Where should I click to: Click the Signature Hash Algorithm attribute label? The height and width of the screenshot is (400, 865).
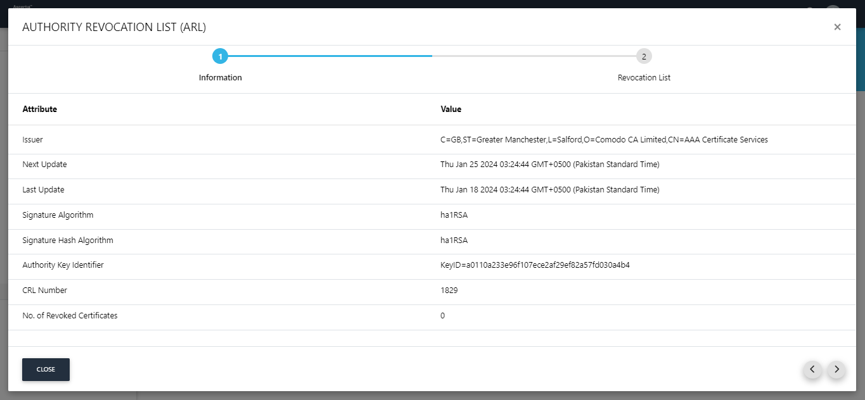68,241
